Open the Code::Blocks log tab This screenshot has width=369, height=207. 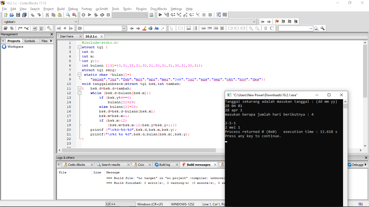[76, 165]
